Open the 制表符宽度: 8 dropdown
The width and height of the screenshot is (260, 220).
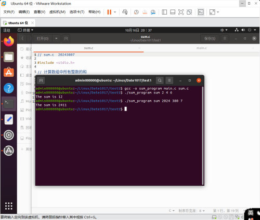click(191, 211)
